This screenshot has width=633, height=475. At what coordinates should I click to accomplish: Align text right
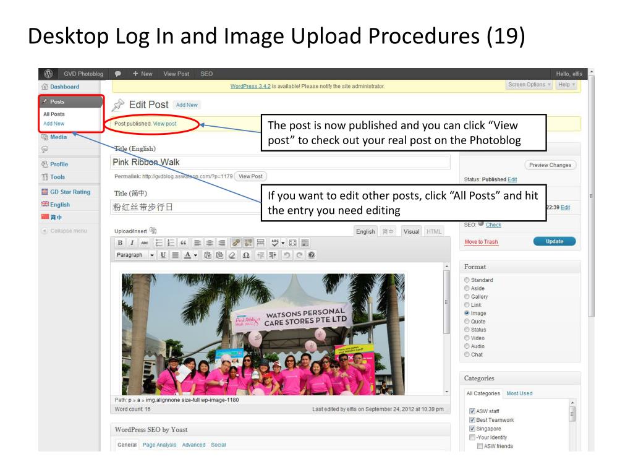coord(222,242)
